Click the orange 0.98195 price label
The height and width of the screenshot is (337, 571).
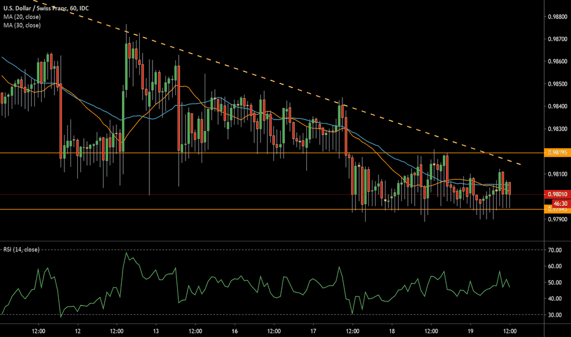coord(557,152)
